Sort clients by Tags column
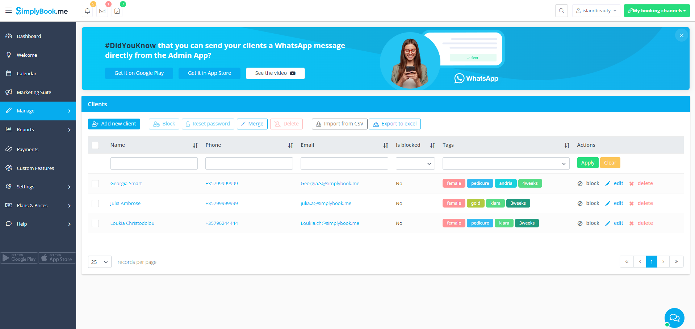This screenshot has height=329, width=695. [x=567, y=145]
